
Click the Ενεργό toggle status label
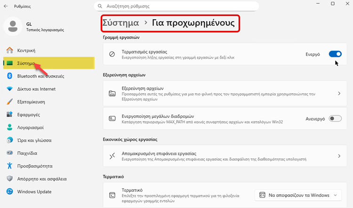[313, 54]
